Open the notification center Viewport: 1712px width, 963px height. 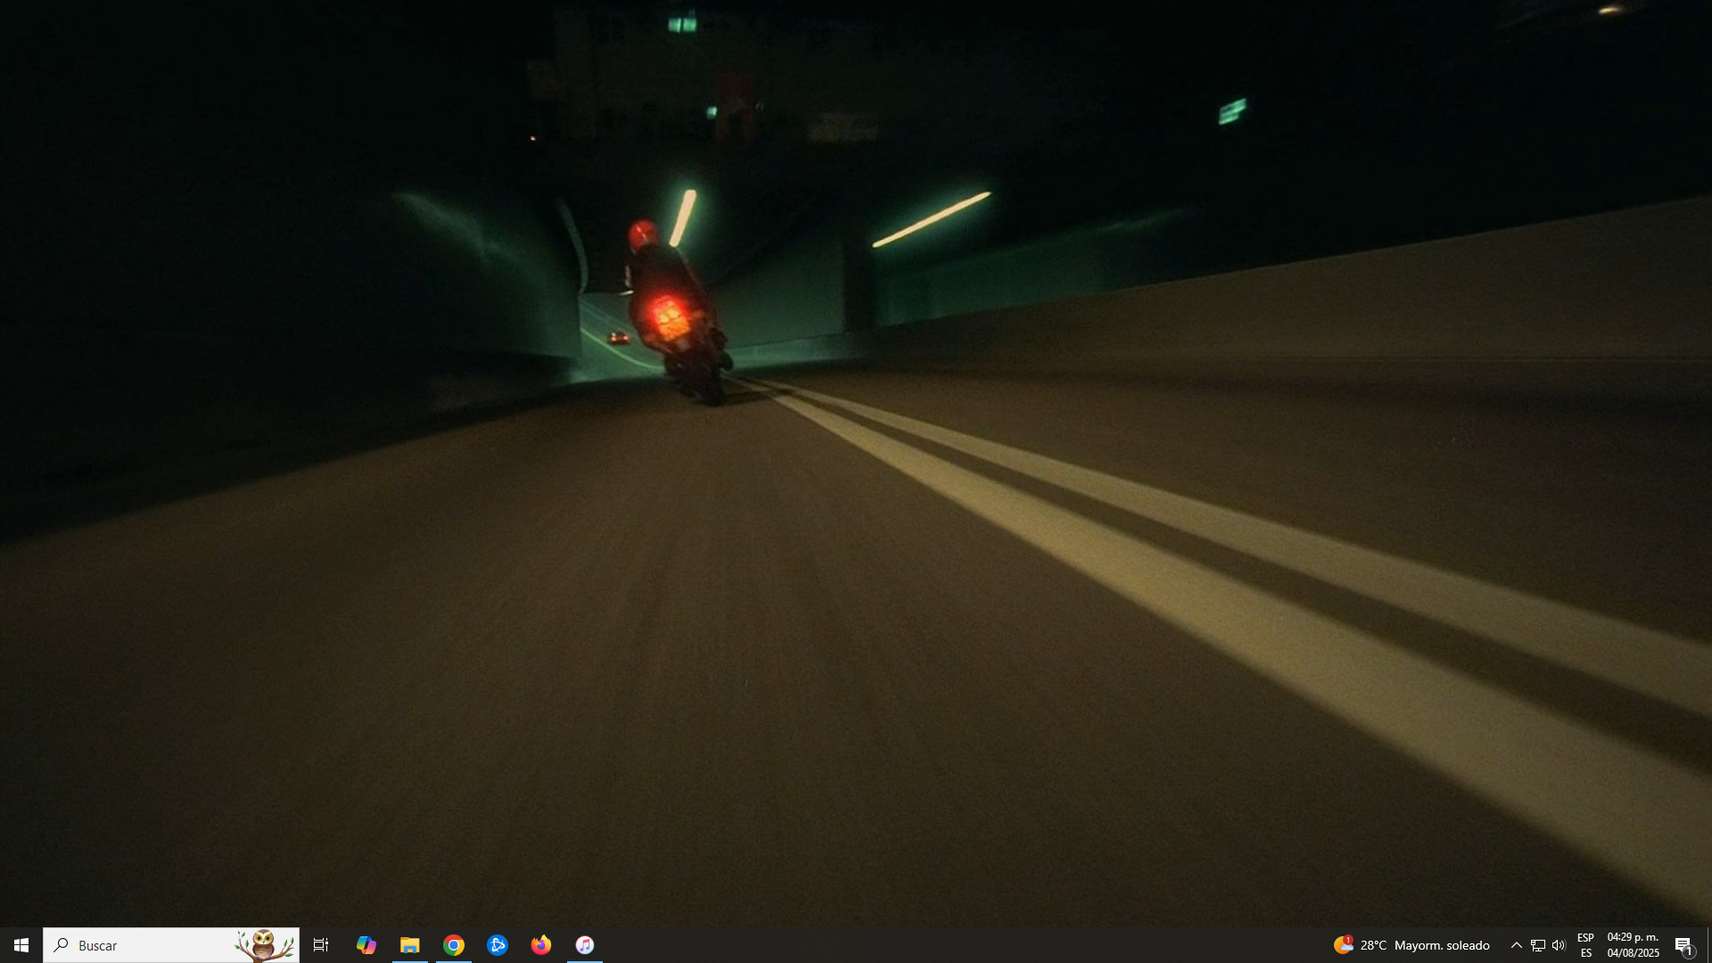(x=1684, y=945)
